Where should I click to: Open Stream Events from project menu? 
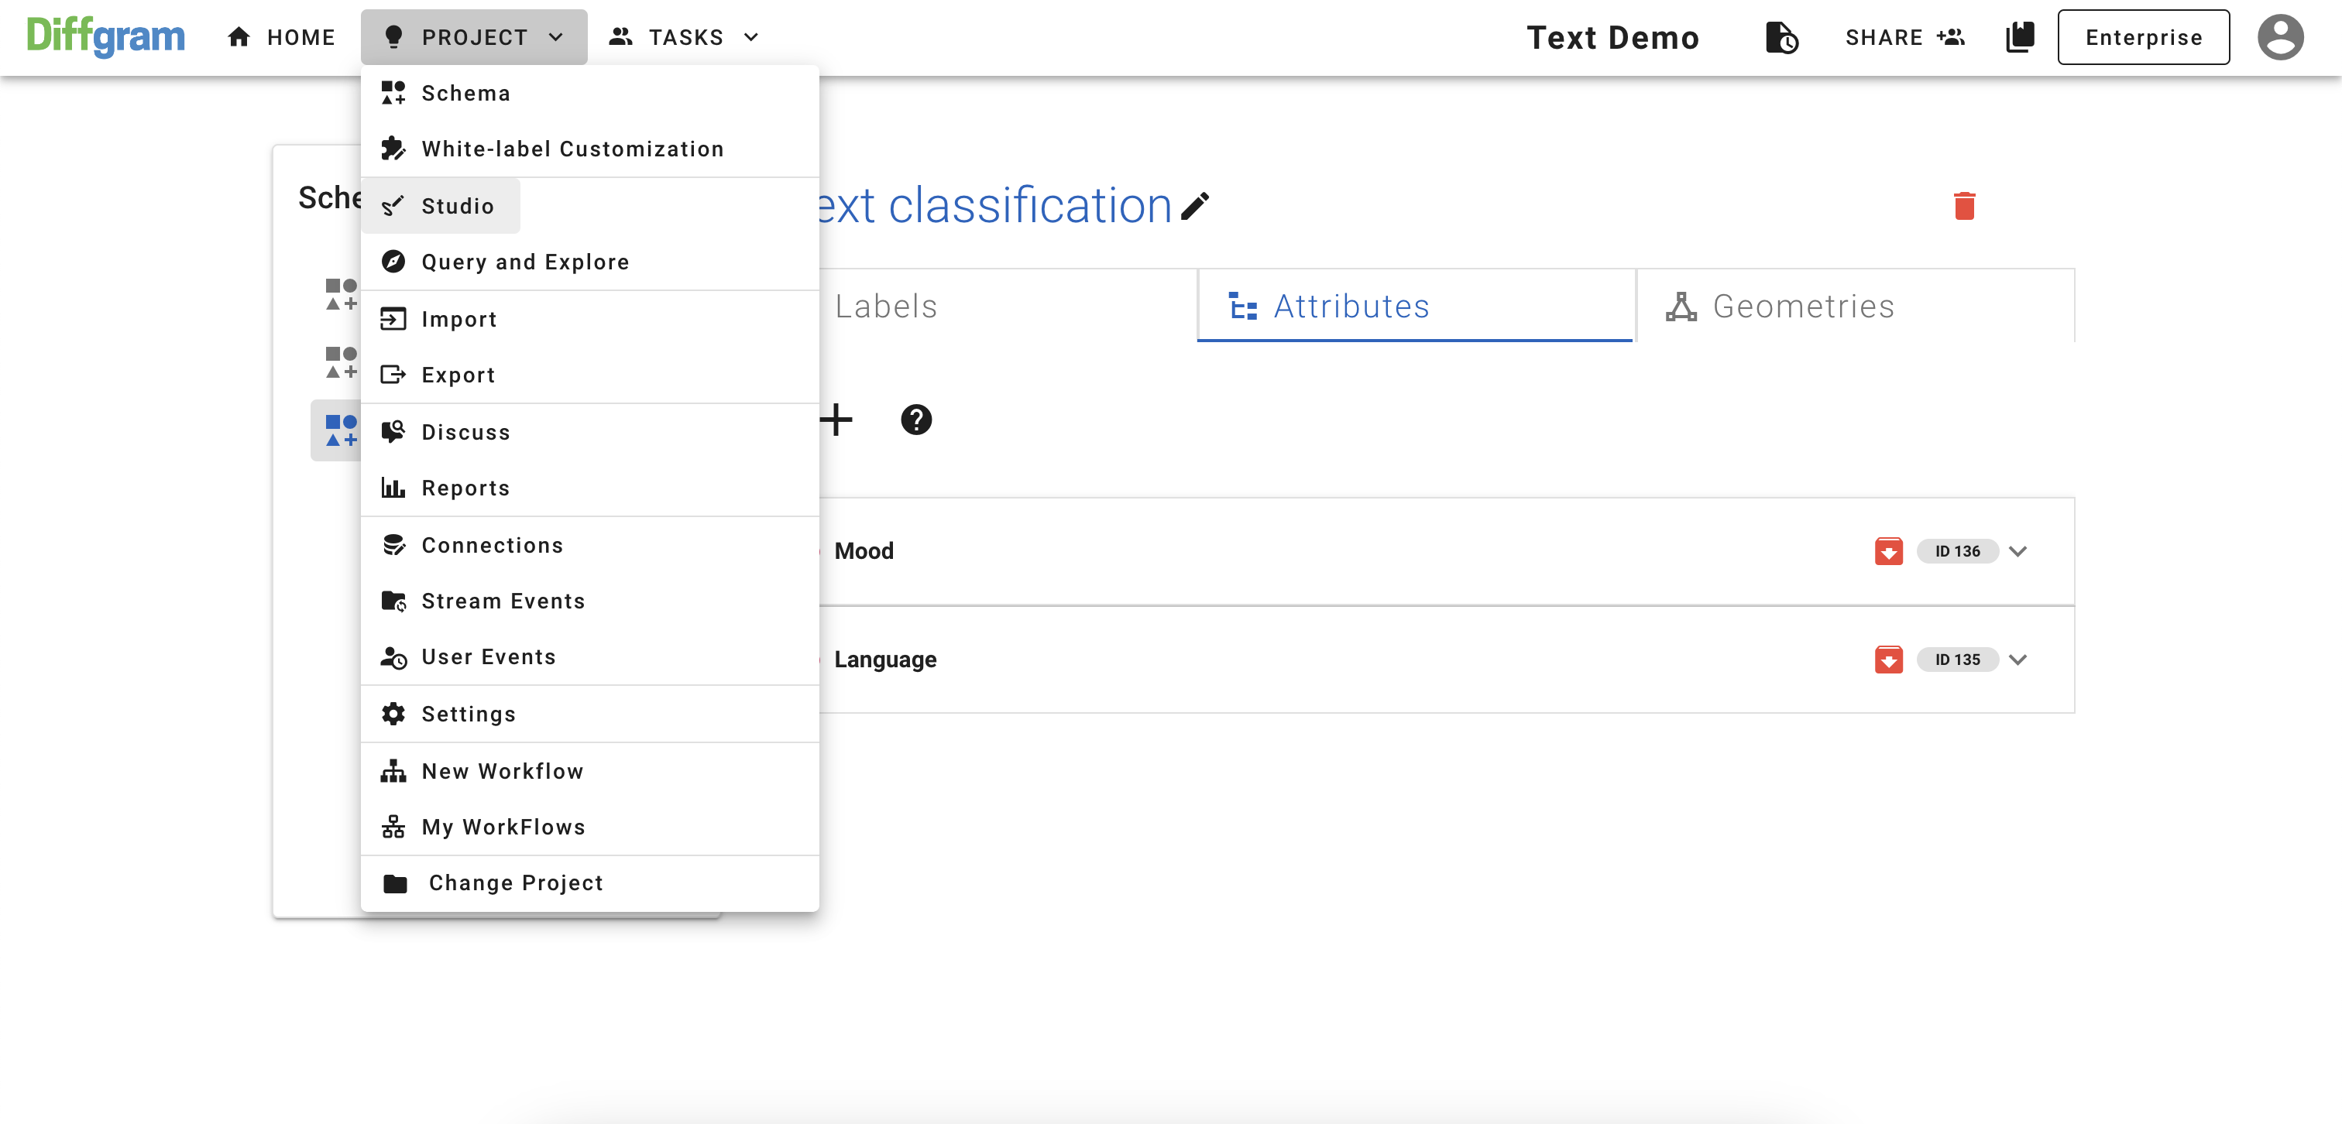tap(503, 600)
